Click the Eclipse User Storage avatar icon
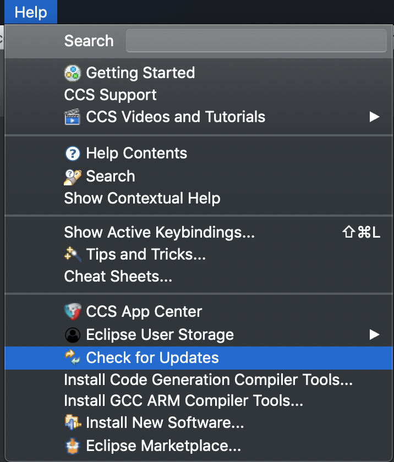The image size is (394, 462). click(x=73, y=335)
